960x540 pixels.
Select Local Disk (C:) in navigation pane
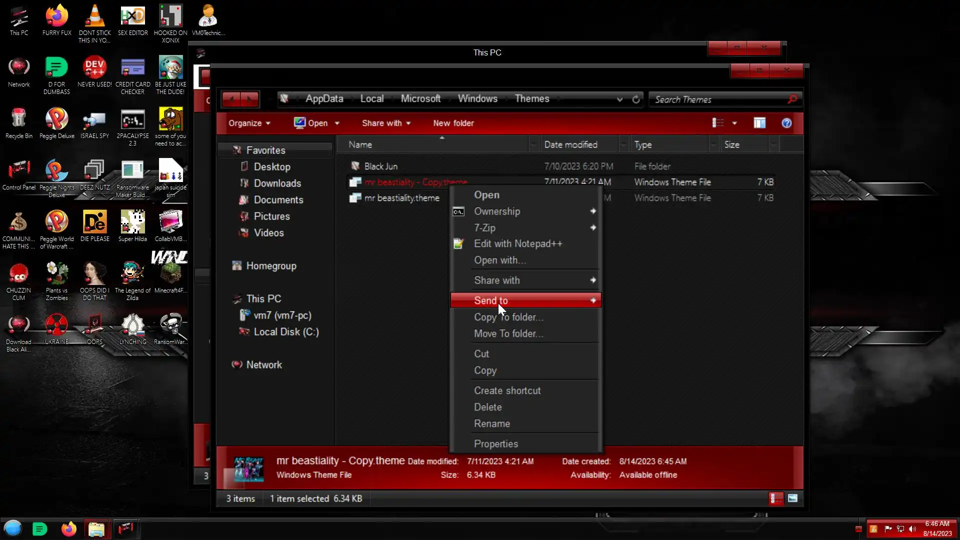pos(286,331)
